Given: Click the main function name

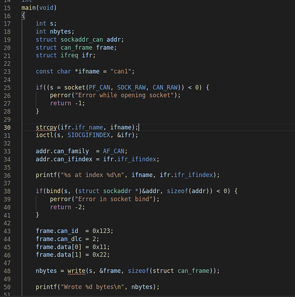Looking at the screenshot, I should (x=29, y=8).
